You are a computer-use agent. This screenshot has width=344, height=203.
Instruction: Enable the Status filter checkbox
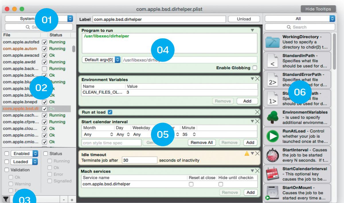click(46, 154)
